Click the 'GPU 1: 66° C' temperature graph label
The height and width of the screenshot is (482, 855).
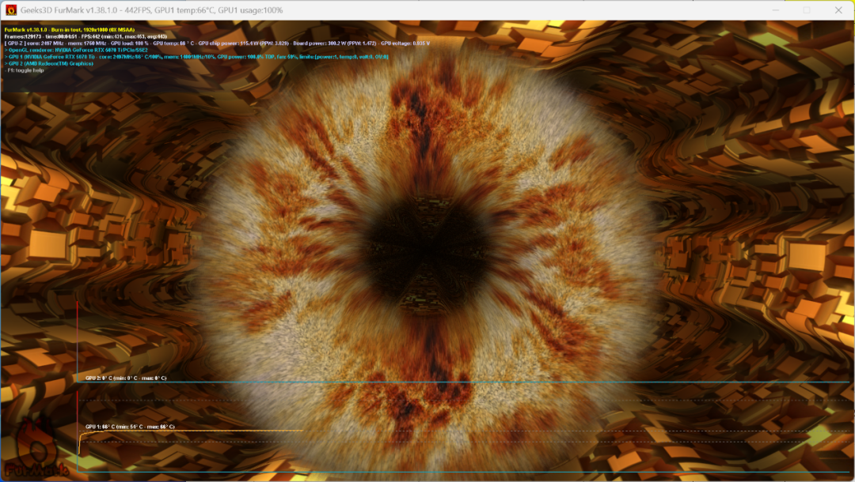click(130, 427)
